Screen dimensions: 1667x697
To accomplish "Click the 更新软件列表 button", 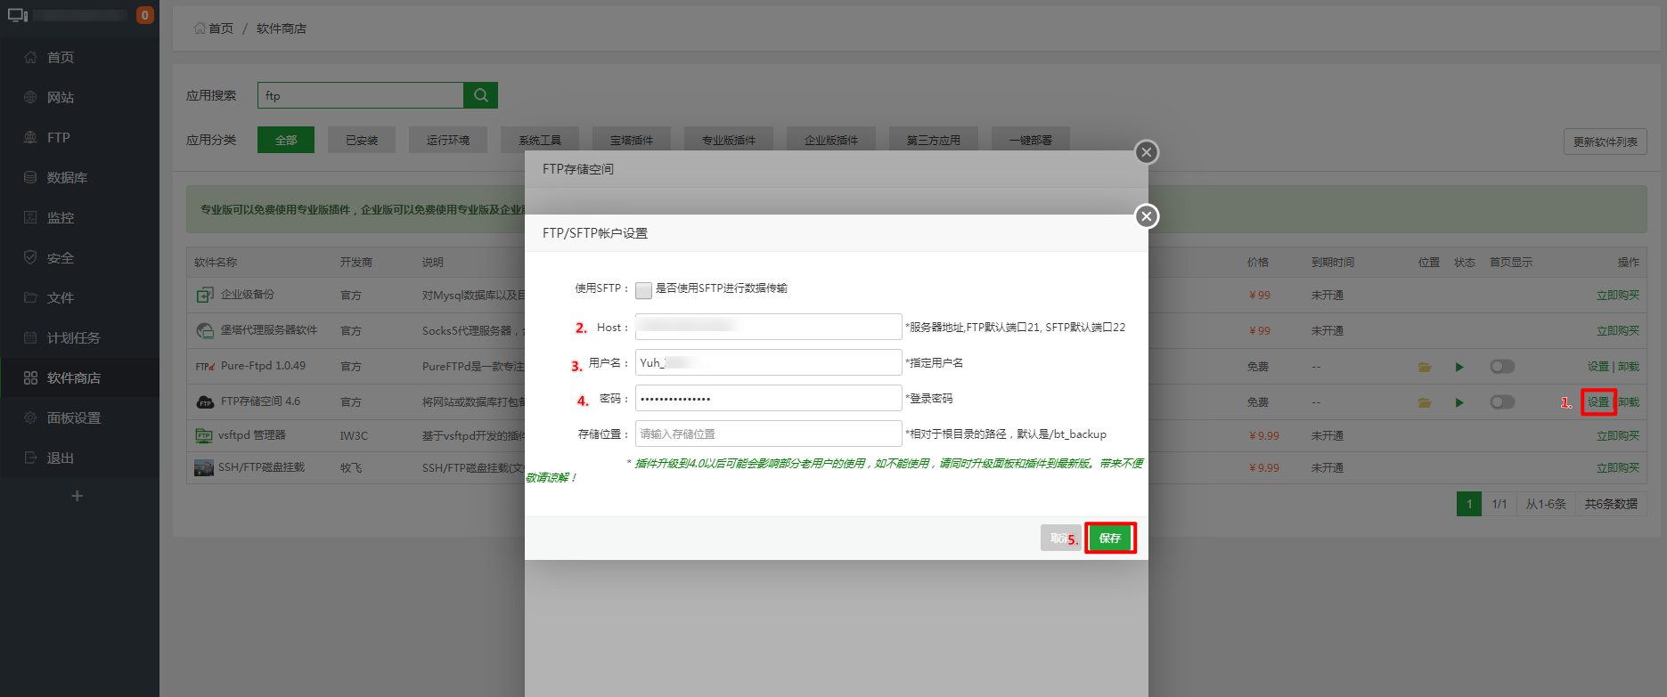I will tap(1605, 142).
